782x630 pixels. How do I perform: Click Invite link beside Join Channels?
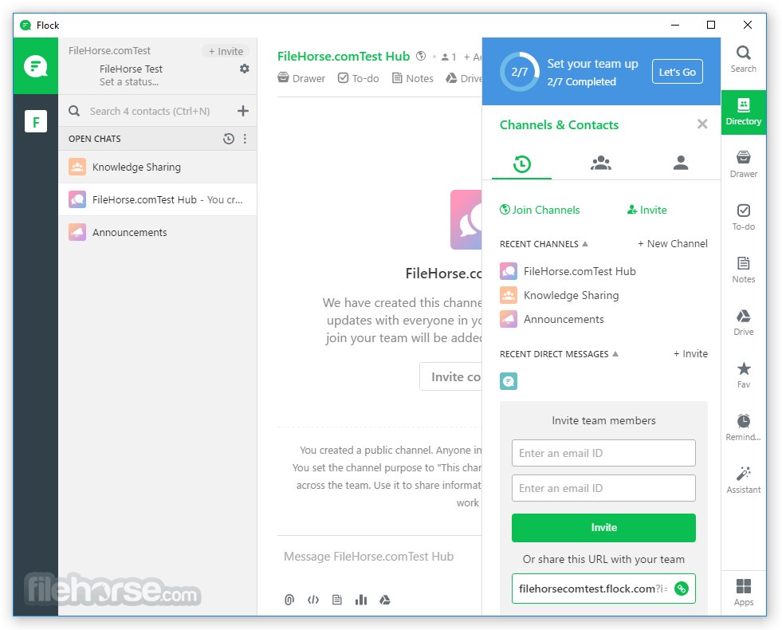[646, 210]
